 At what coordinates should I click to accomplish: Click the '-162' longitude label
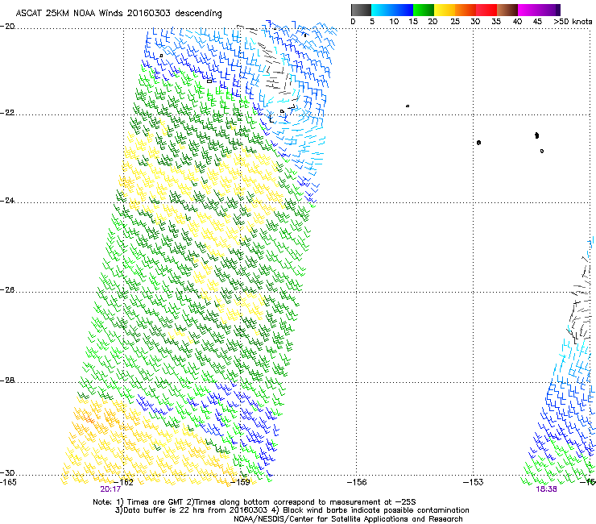pyautogui.click(x=124, y=482)
